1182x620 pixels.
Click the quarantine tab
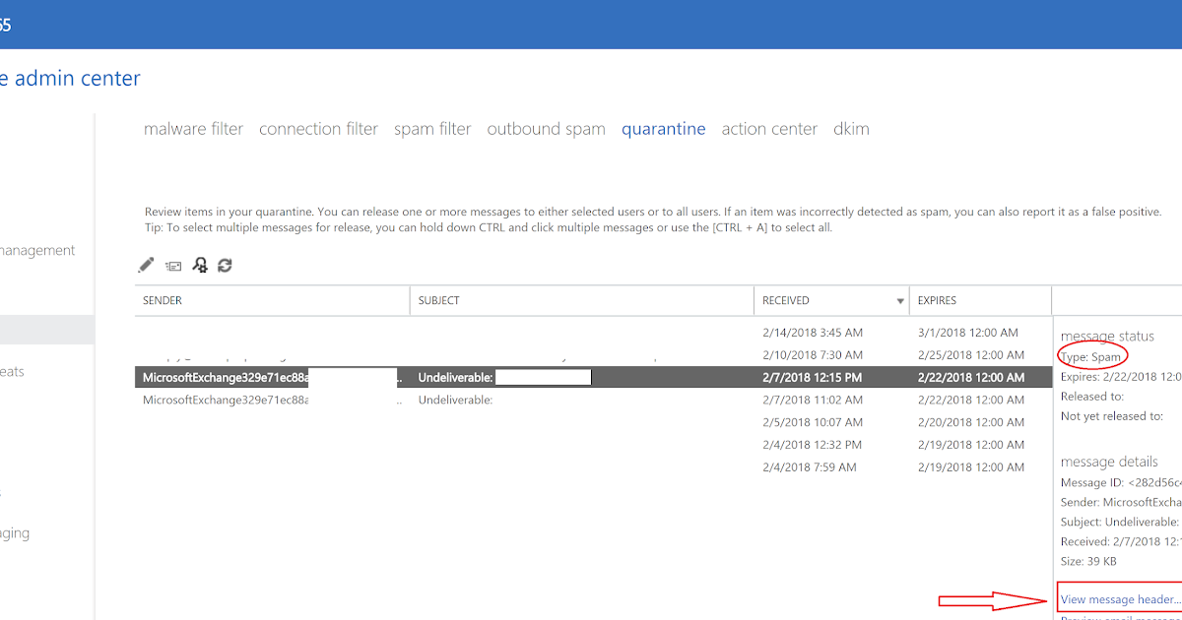point(663,128)
